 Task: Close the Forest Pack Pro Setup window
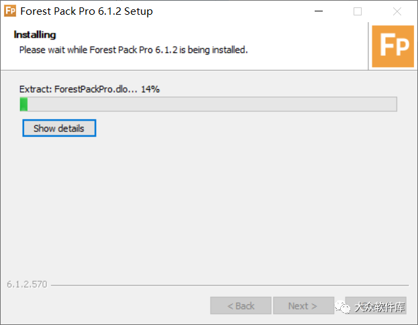pyautogui.click(x=397, y=11)
